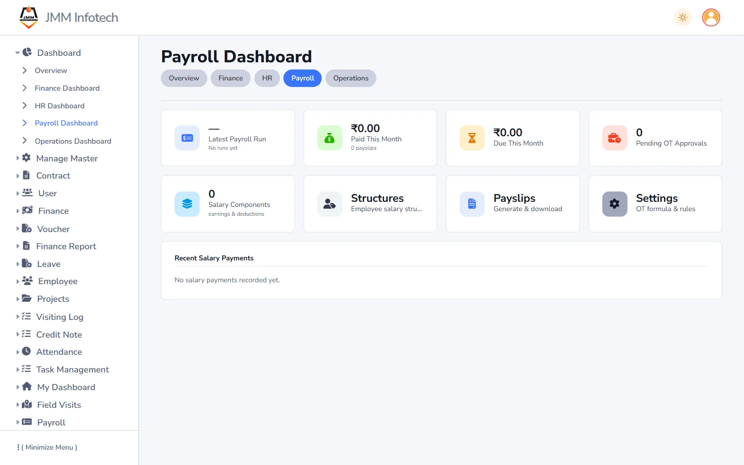The height and width of the screenshot is (465, 744).
Task: Open Credit Note in sidebar
Action: coord(59,334)
